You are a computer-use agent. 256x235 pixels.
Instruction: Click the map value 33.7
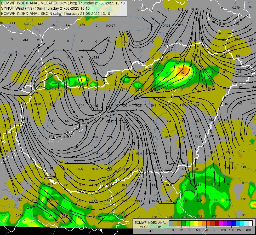(x=20, y=199)
